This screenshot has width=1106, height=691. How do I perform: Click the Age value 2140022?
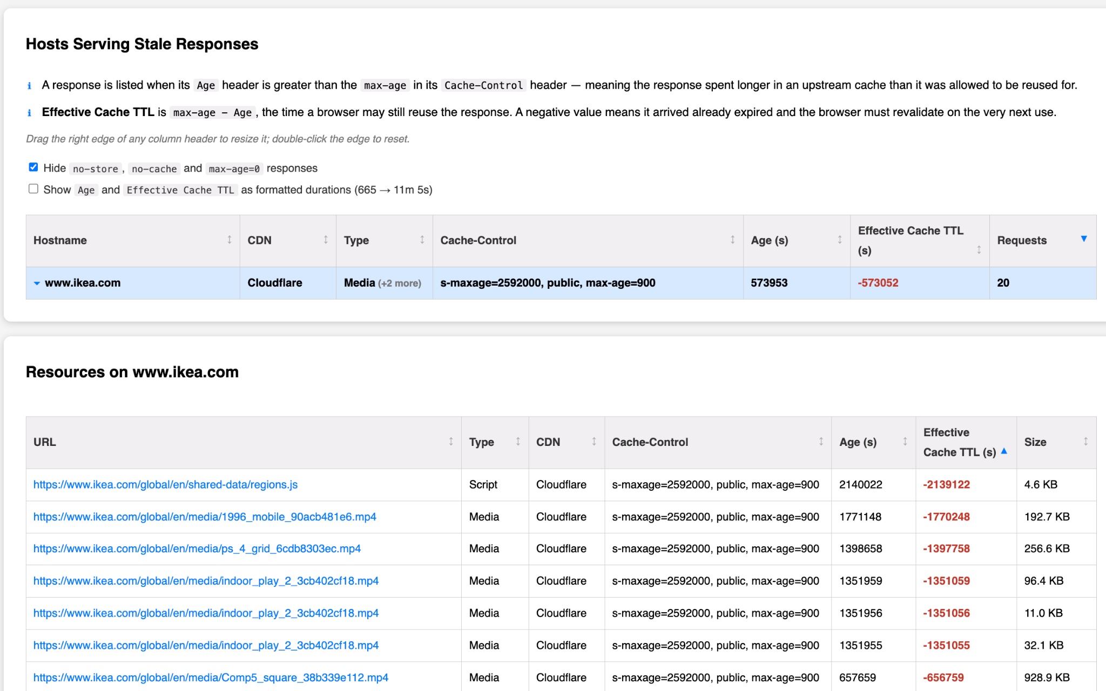pos(861,485)
